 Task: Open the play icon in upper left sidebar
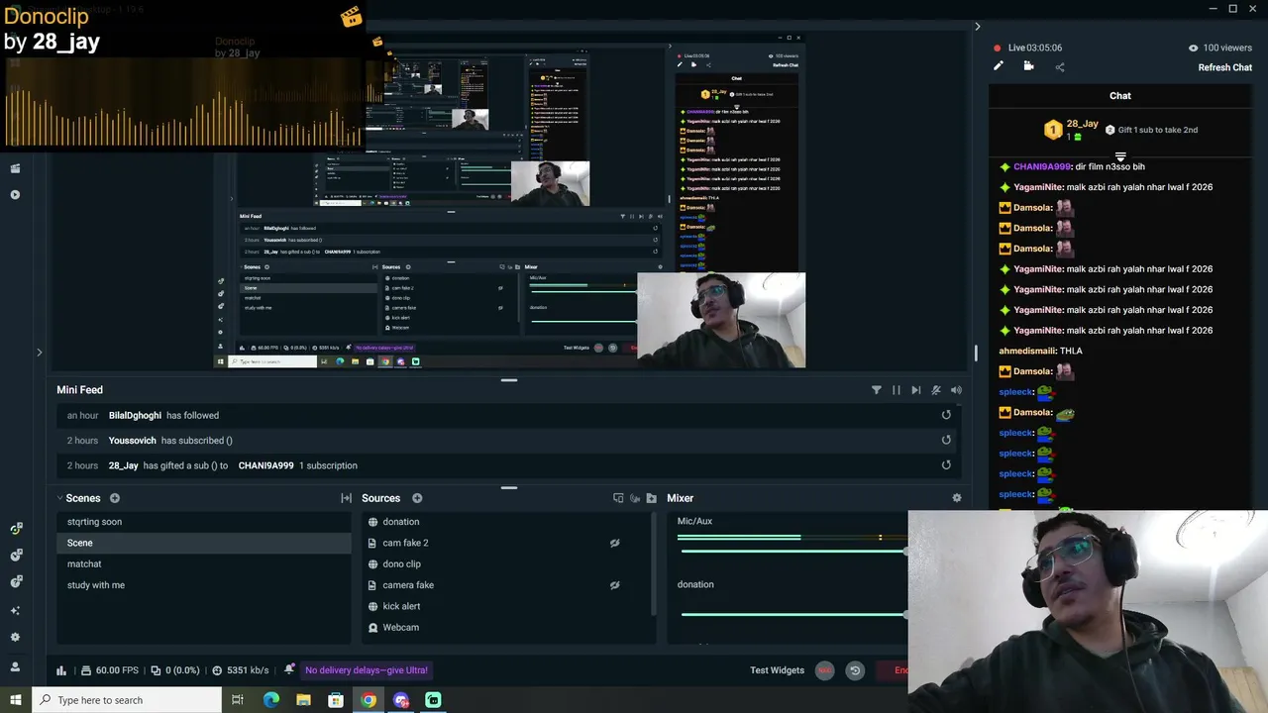tap(15, 195)
